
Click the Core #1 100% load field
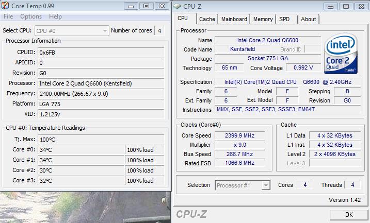pos(144,160)
